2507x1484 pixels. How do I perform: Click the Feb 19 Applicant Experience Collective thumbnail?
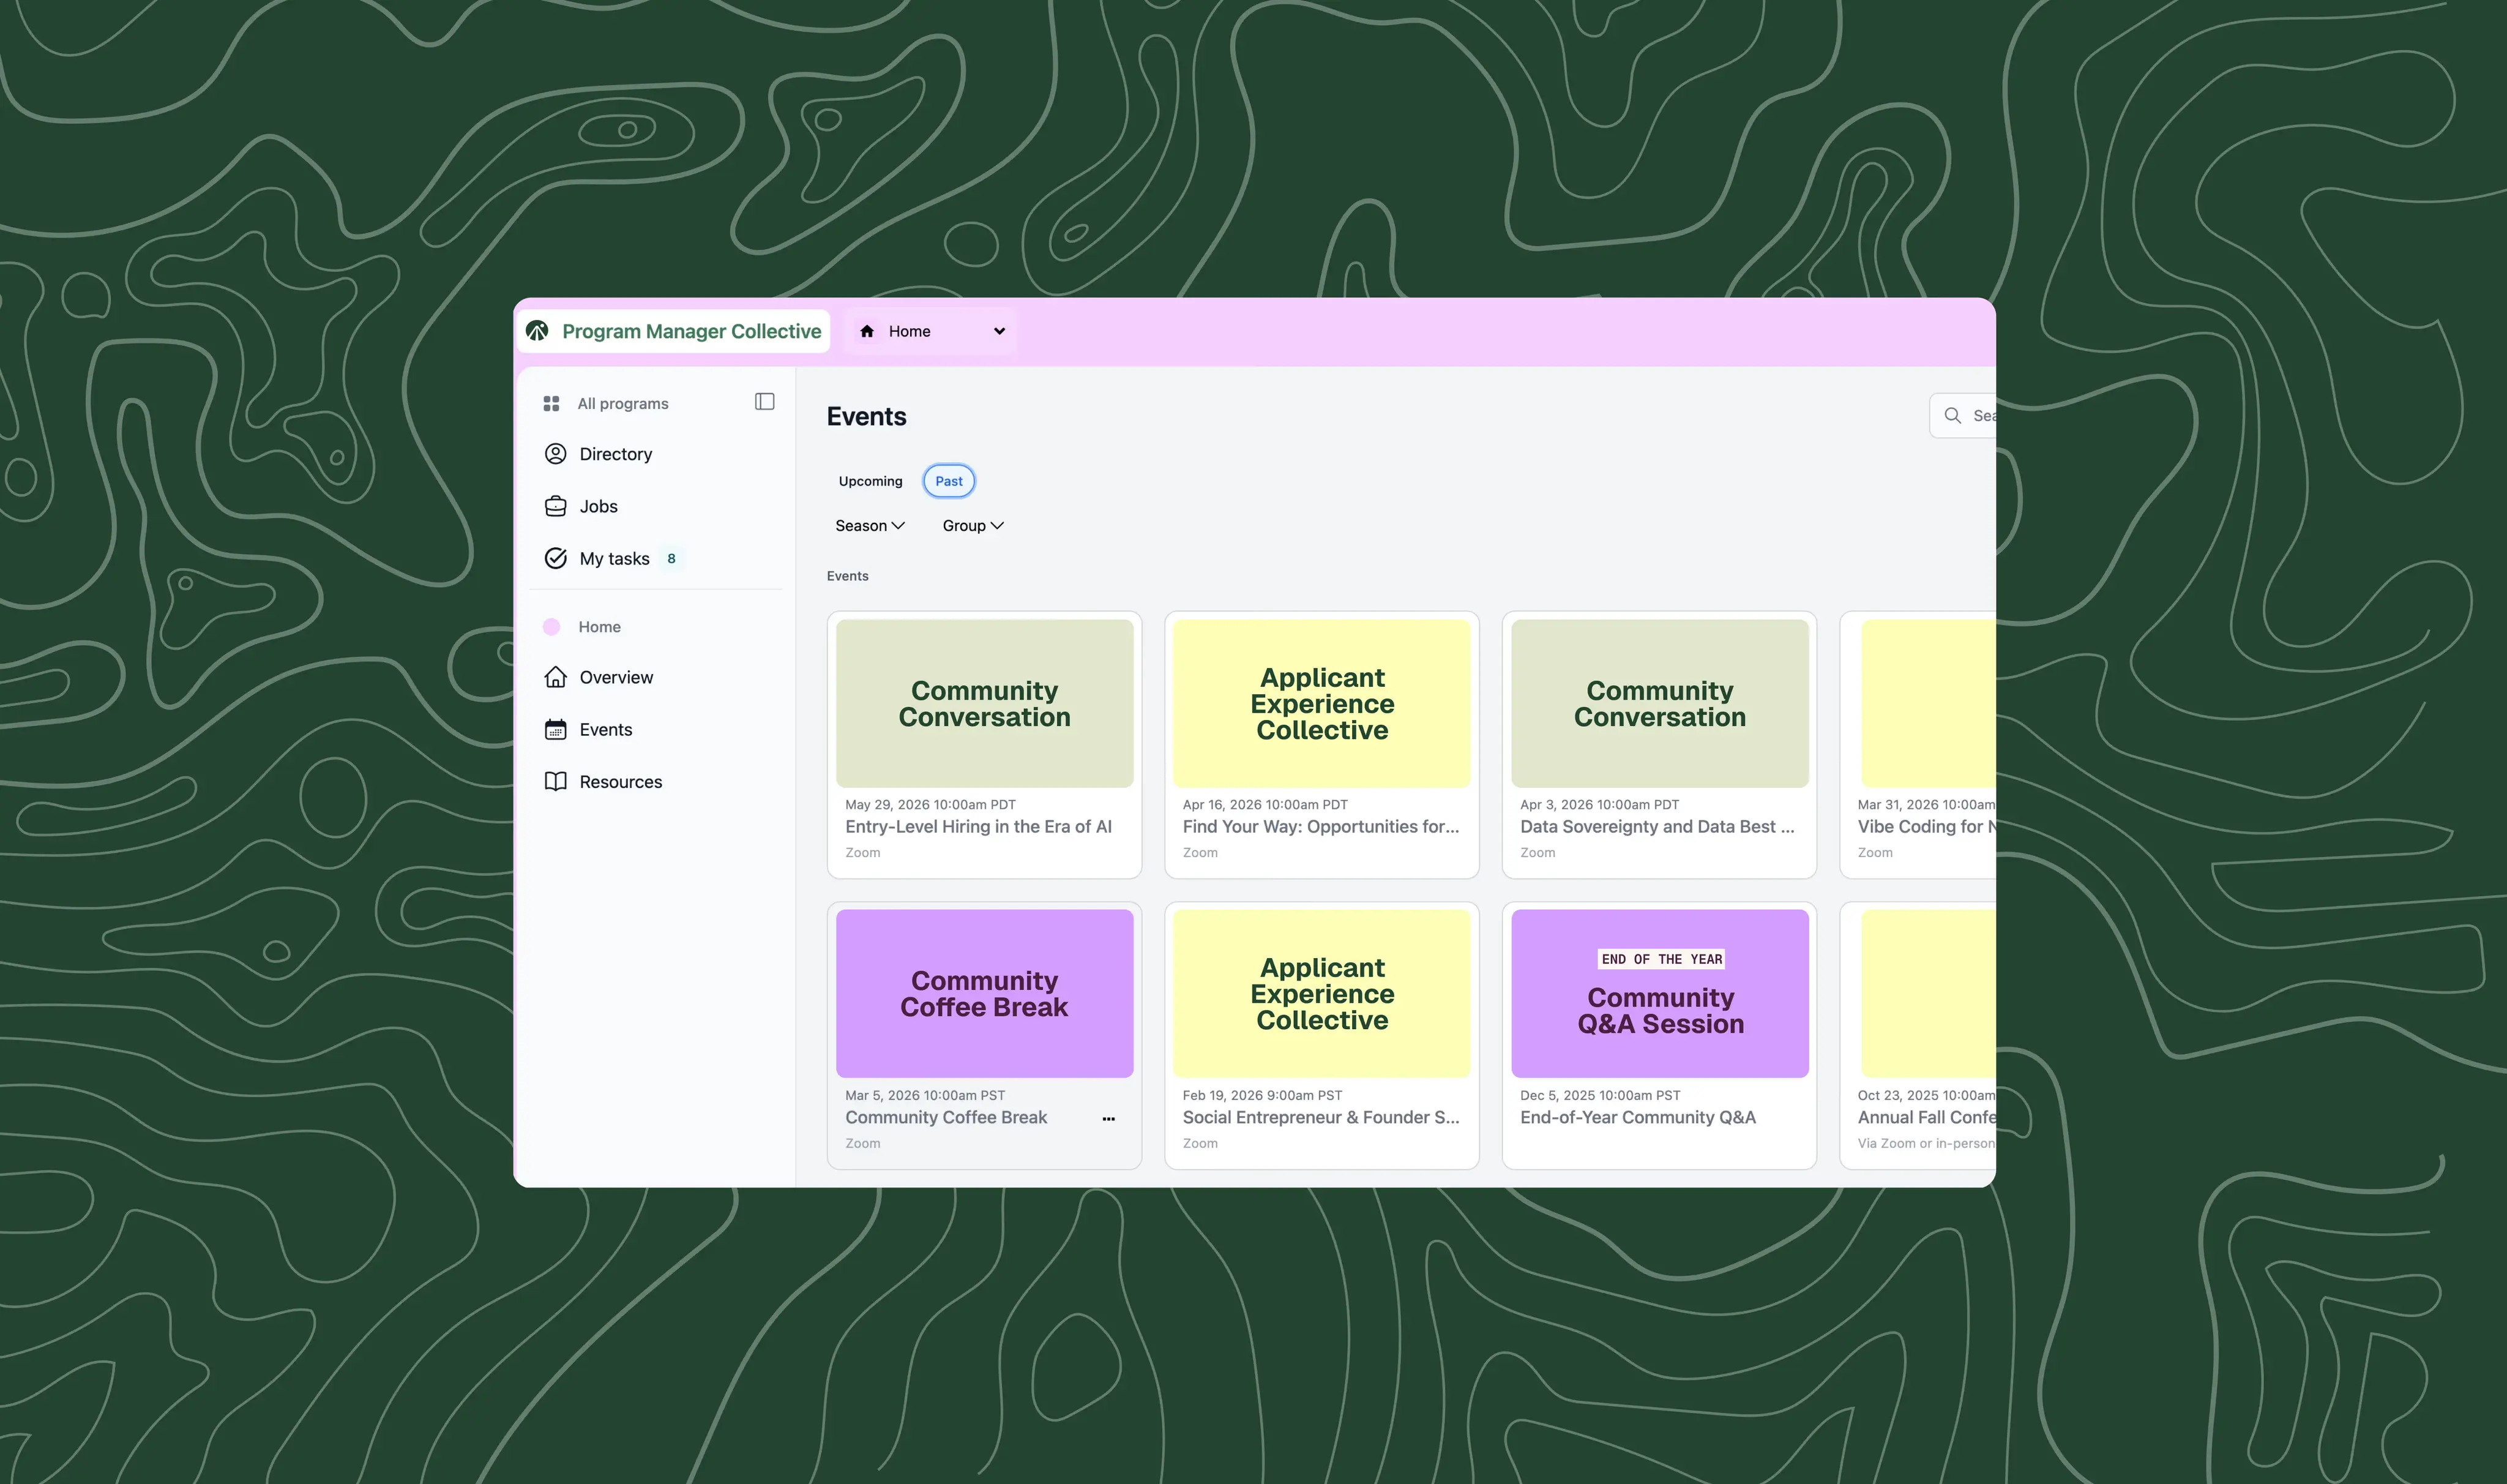[x=1321, y=993]
